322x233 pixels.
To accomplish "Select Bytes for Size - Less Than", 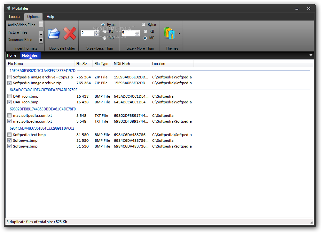I will click(x=103, y=25).
